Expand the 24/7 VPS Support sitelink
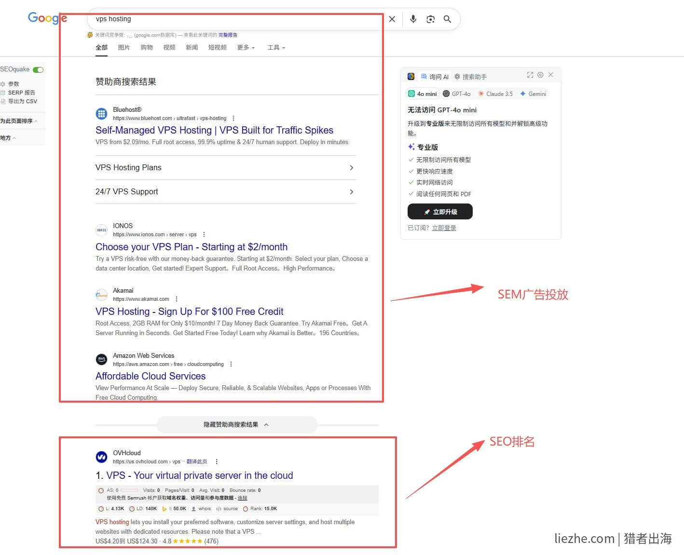 pos(226,192)
